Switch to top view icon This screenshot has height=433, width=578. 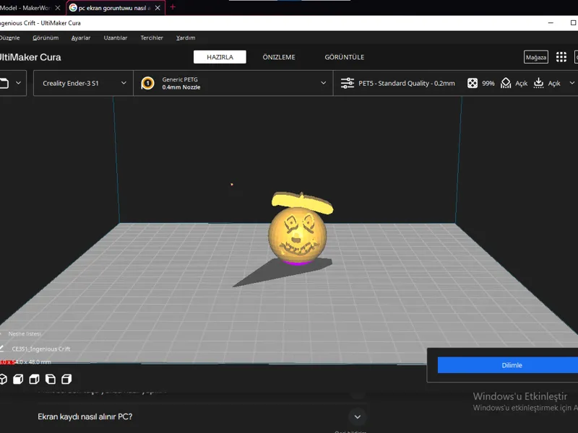(x=34, y=379)
